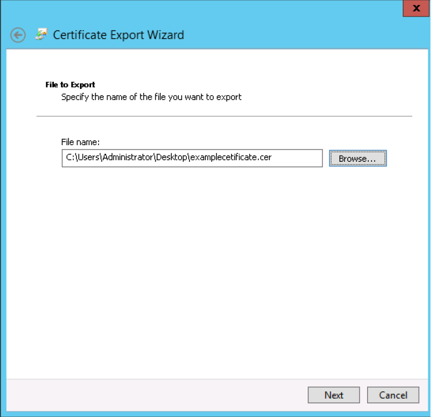Proceed with the Next button
Image resolution: width=431 pixels, height=417 pixels.
point(334,395)
